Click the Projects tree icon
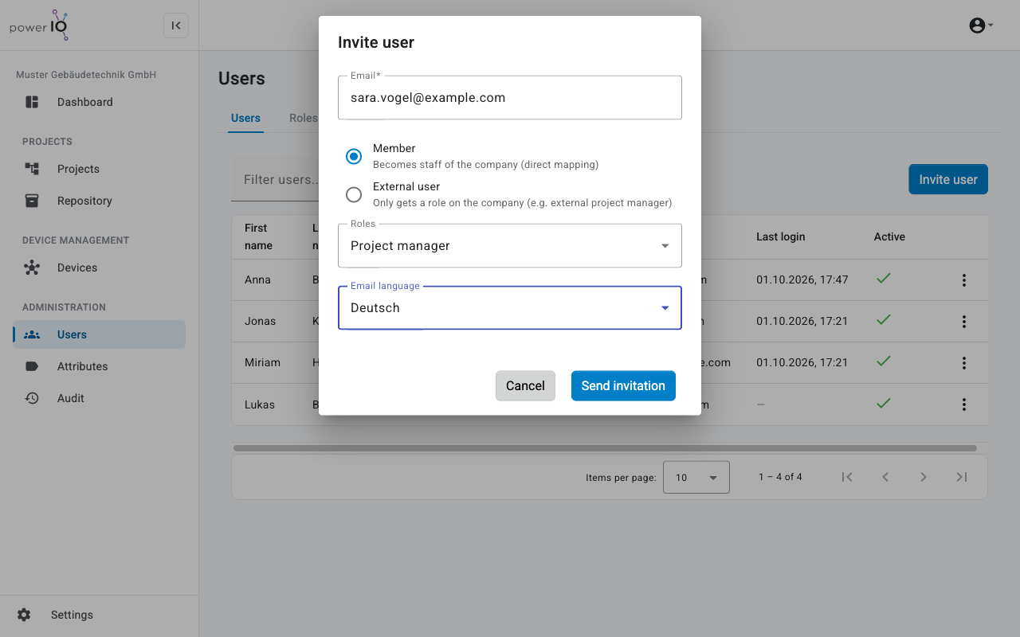This screenshot has width=1020, height=637. click(32, 169)
